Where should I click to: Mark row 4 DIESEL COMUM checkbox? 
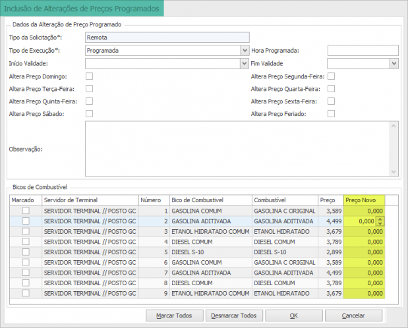[26, 242]
